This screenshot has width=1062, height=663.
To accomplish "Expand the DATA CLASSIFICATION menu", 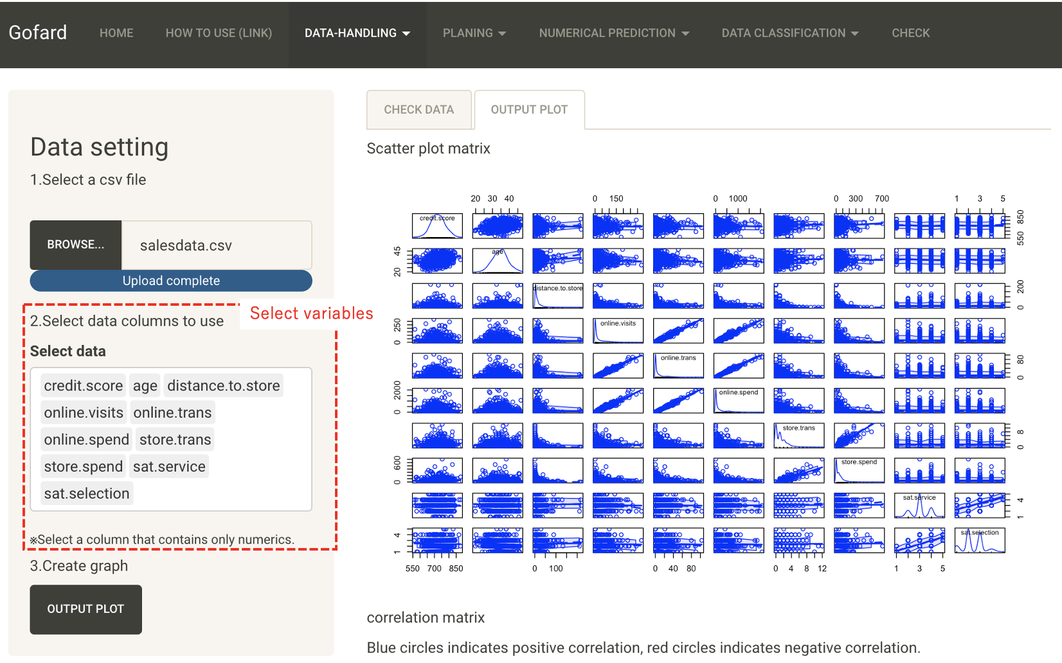I will (x=789, y=33).
